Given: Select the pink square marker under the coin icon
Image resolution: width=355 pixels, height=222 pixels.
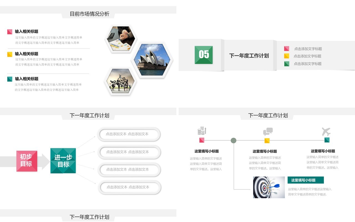Looking at the screenshot, I should coord(202,140).
